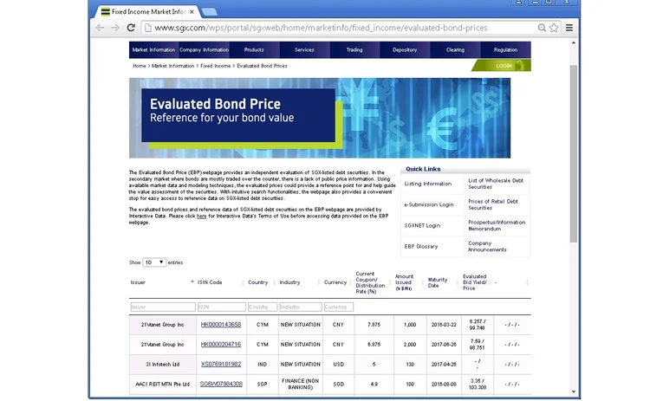This screenshot has height=401, width=650.
Task: Open ISIN link SG6W07984308
Action: coord(221,385)
